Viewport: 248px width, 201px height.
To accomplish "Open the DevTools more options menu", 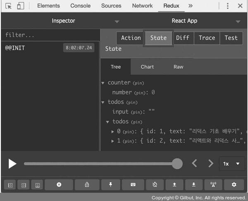I will (228, 6).
